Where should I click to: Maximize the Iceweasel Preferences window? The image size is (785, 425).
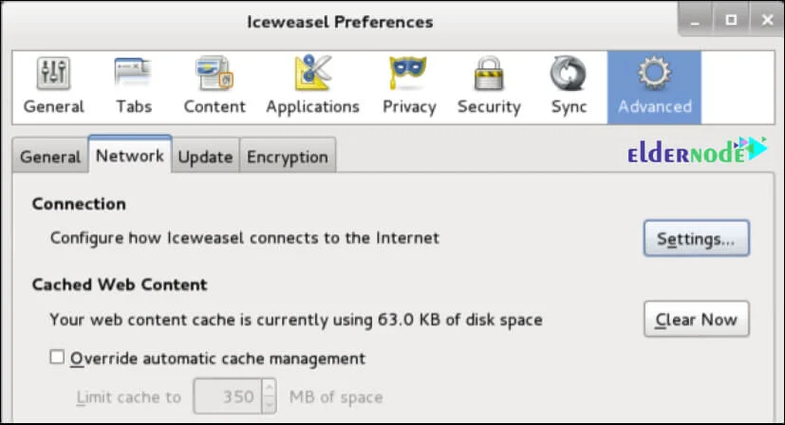pos(731,19)
